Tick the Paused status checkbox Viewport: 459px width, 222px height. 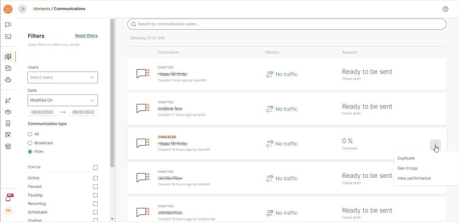(95, 187)
